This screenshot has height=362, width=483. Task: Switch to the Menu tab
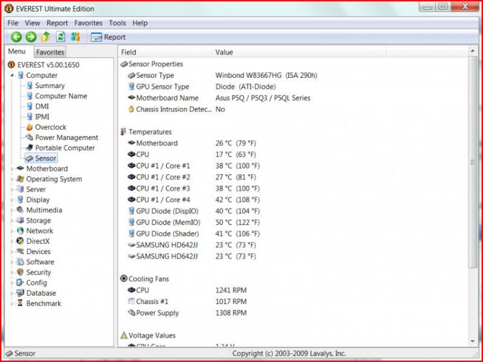17,51
